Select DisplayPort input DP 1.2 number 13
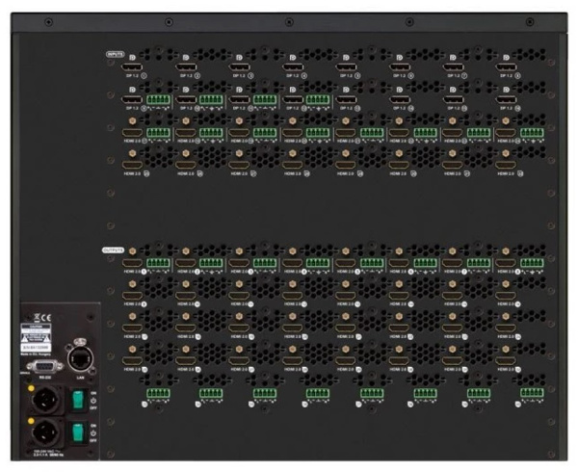Viewport: 578px width, 472px height. tap(346, 99)
